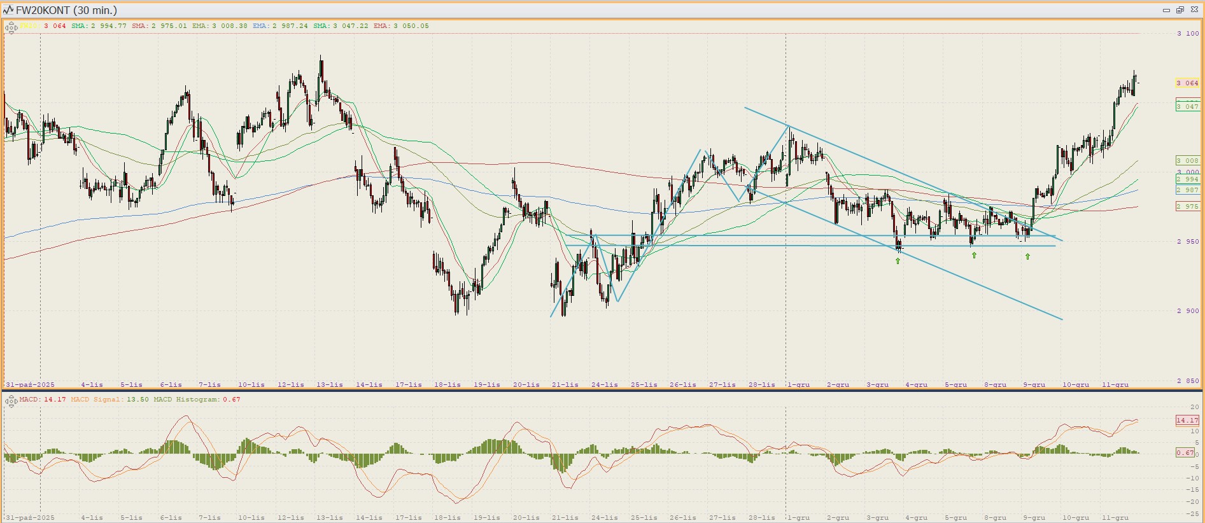Close the FW20KONT chart window
Viewport: 1205px width, 523px height.
1194,10
